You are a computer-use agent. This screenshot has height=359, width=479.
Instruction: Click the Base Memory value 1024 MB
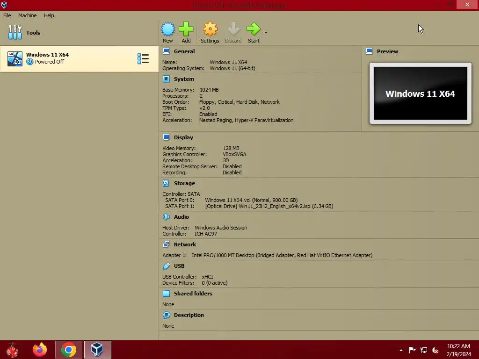[x=209, y=90]
